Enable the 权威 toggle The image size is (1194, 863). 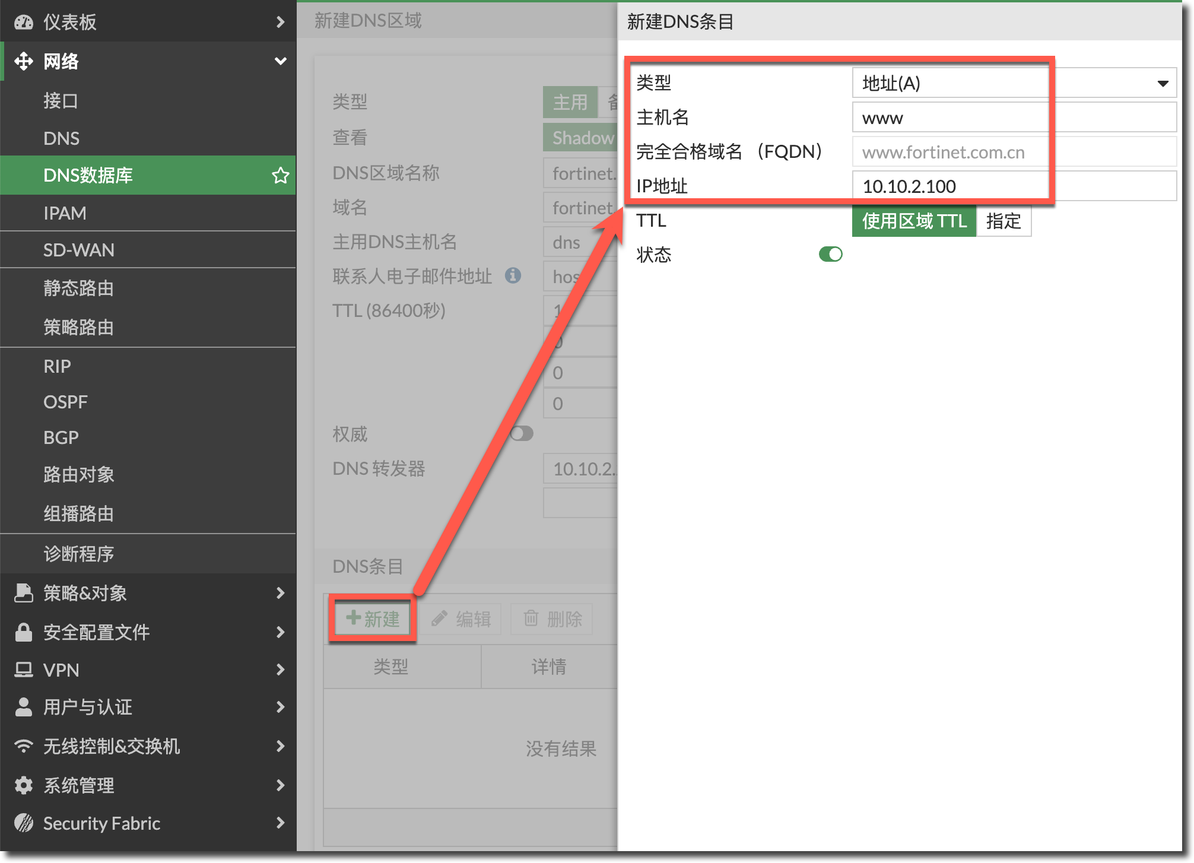(x=522, y=434)
